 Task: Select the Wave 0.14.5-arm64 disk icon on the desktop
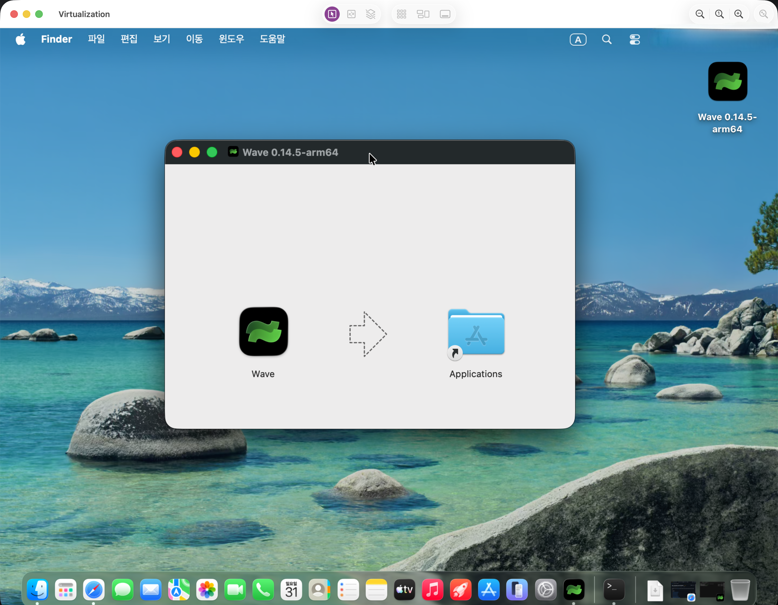pyautogui.click(x=727, y=81)
